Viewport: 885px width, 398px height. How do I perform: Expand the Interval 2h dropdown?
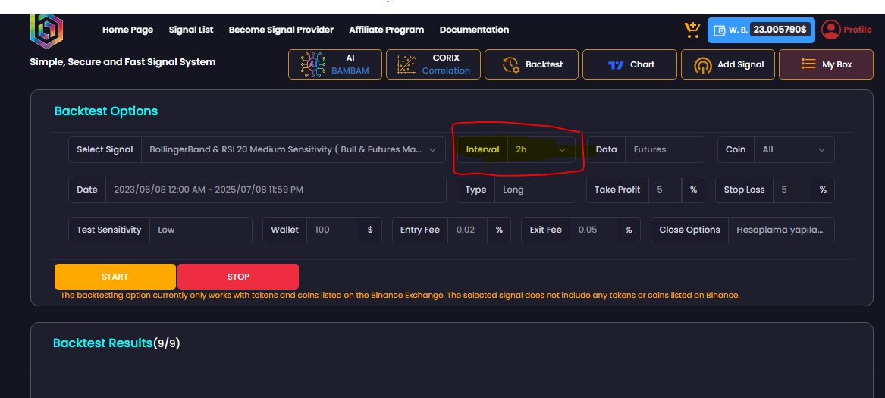(541, 149)
